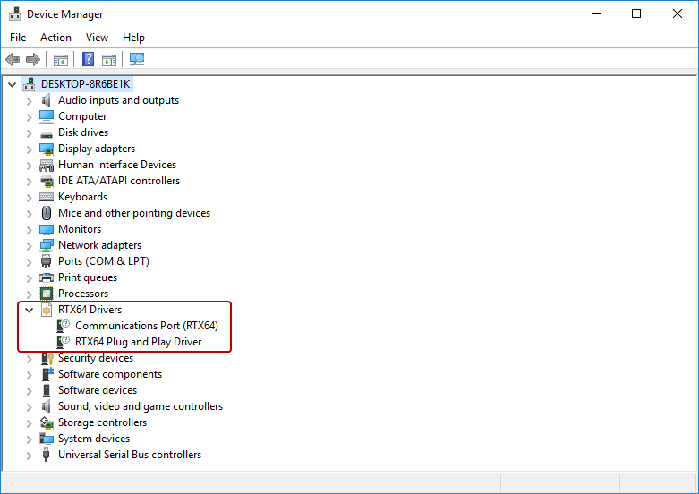Select the RTX64 Drivers label
This screenshot has width=699, height=494.
90,310
